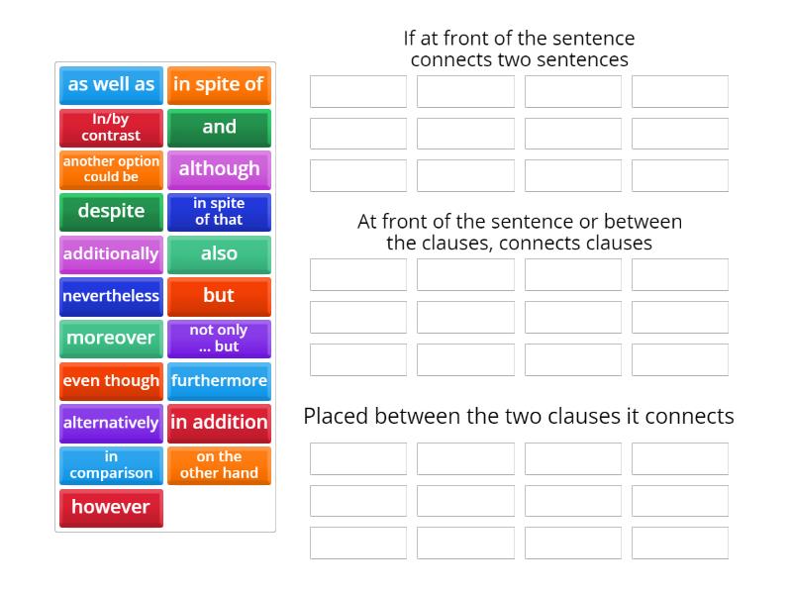792x594 pixels.
Task: Pick the 'even though' tile
Action: 110,381
